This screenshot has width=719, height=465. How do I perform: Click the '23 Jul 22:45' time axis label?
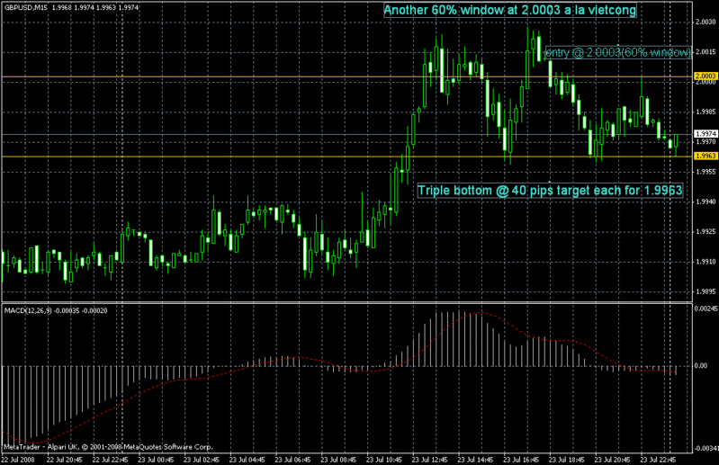point(656,458)
